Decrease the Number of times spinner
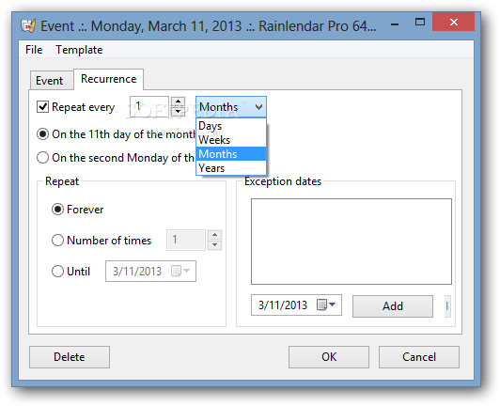Viewport: 500px width, 406px height. 214,245
